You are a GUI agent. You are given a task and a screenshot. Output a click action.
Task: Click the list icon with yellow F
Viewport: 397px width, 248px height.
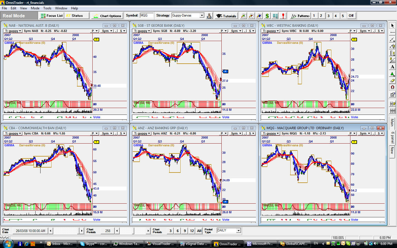[x=392, y=104]
